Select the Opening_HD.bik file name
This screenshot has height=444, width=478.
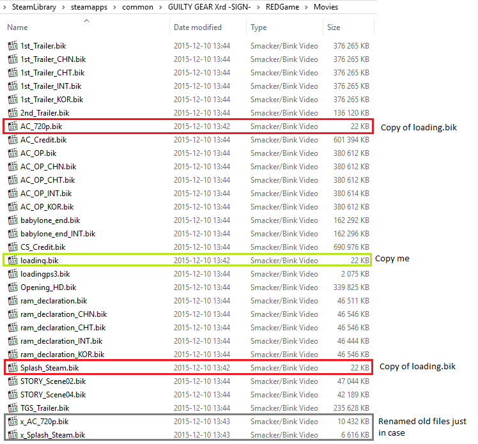point(48,287)
